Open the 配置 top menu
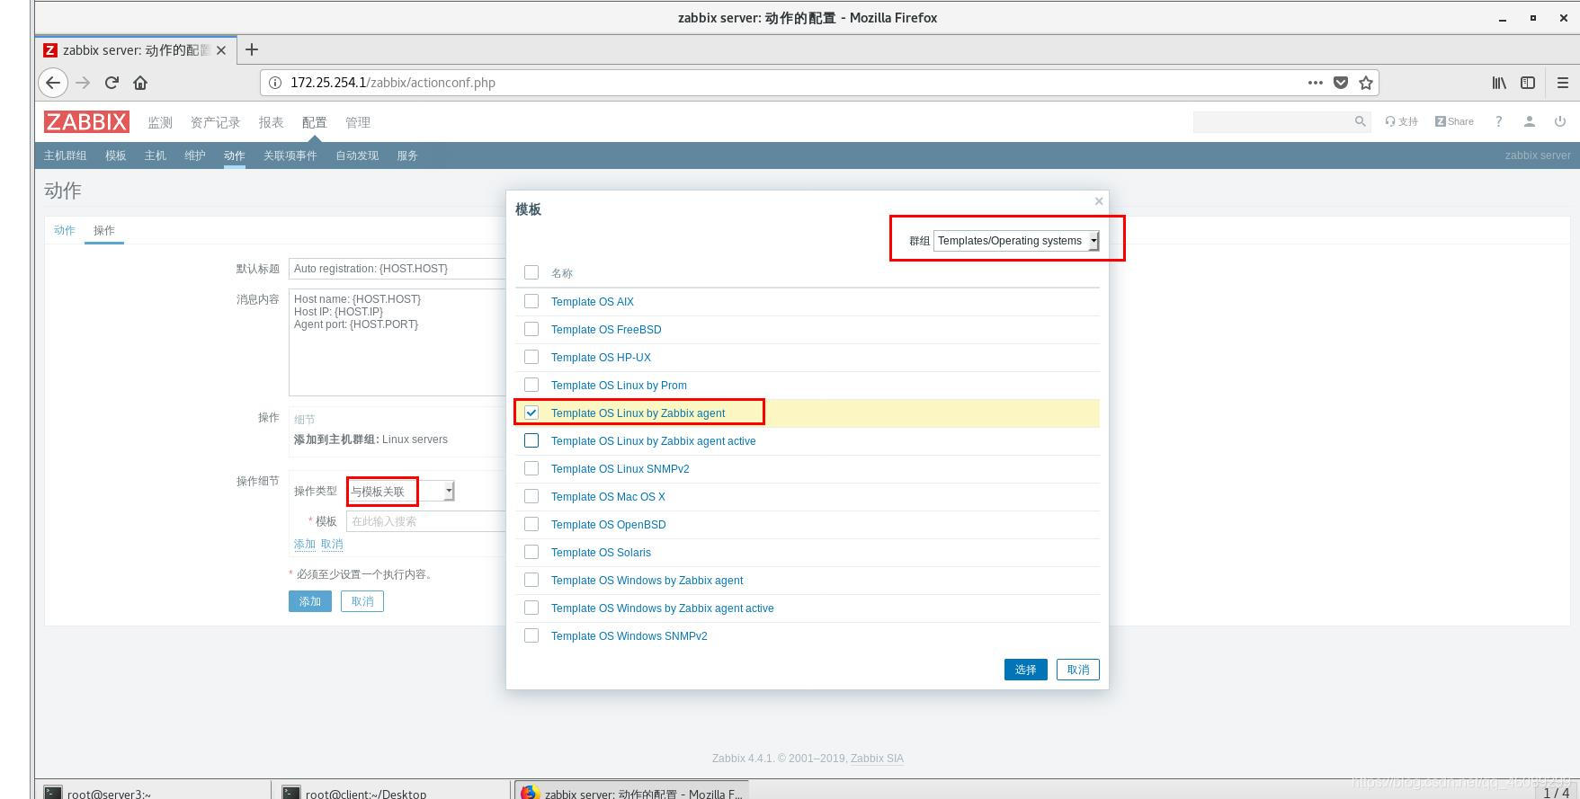The image size is (1580, 799). 314,122
